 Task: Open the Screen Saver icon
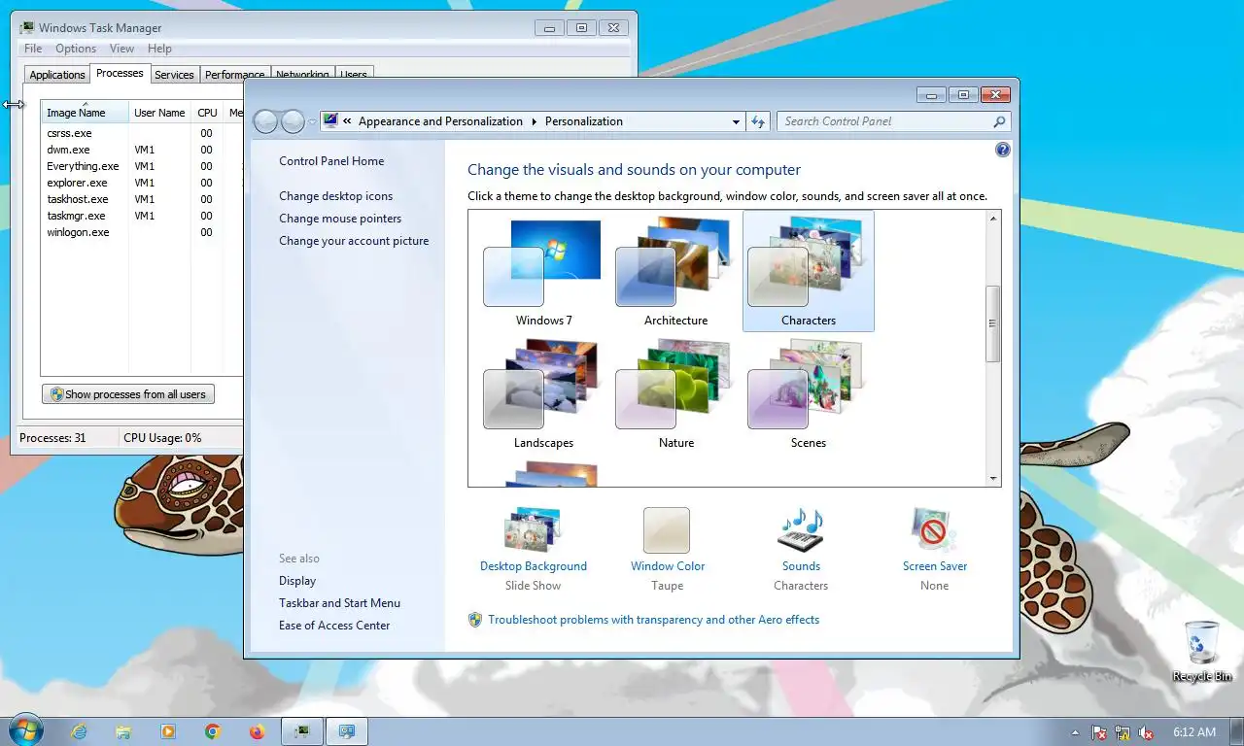click(934, 530)
